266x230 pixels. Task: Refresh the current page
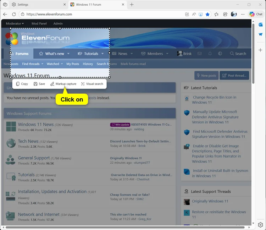tap(14, 14)
